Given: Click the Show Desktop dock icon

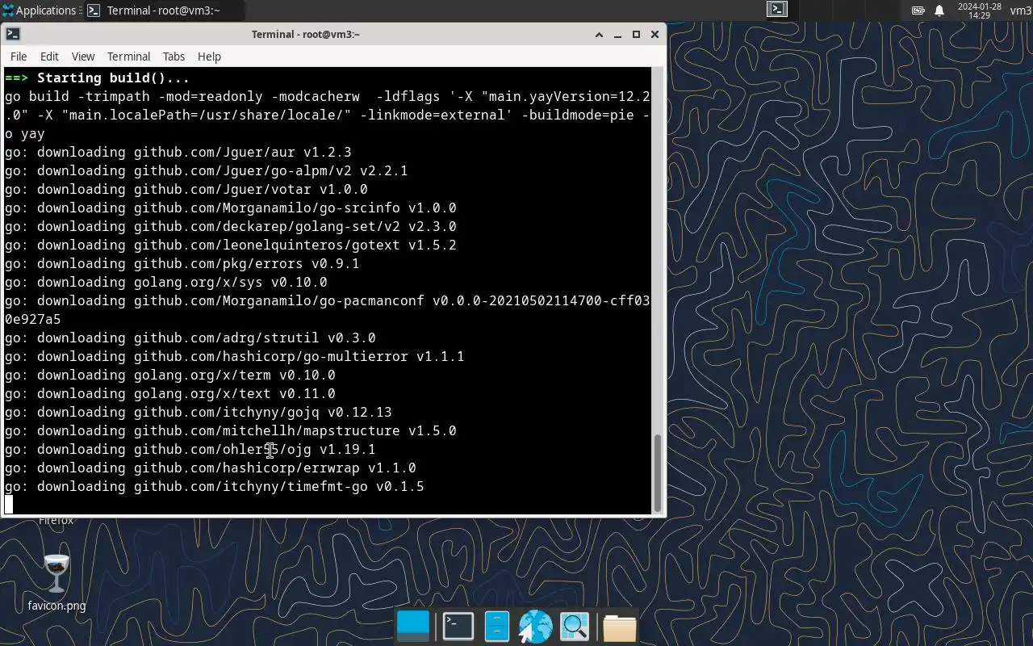Looking at the screenshot, I should 413,627.
